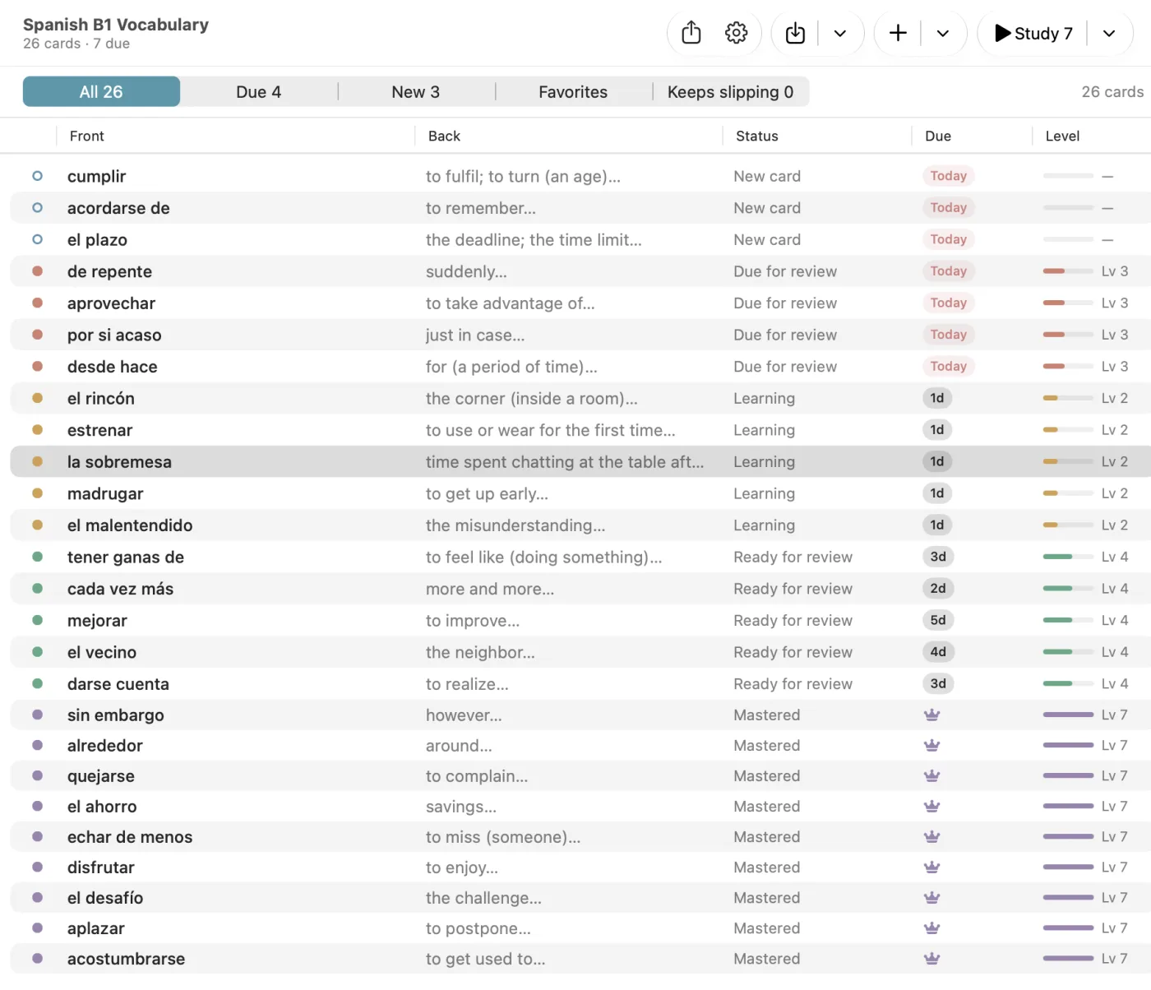This screenshot has width=1151, height=990.
Task: Switch to the New 3 tab
Action: tap(416, 92)
